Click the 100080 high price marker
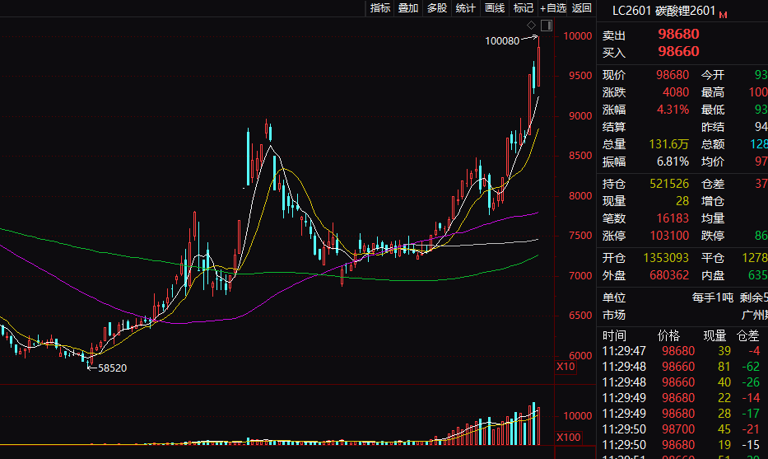This screenshot has height=459, width=768. [x=502, y=40]
